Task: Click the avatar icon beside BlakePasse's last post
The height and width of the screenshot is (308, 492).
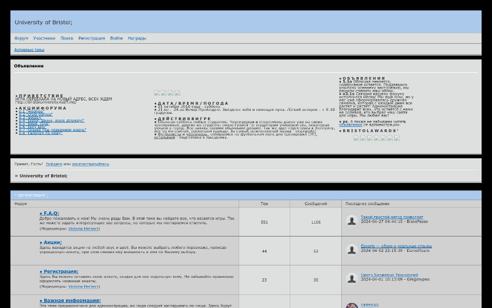Action: [351, 220]
